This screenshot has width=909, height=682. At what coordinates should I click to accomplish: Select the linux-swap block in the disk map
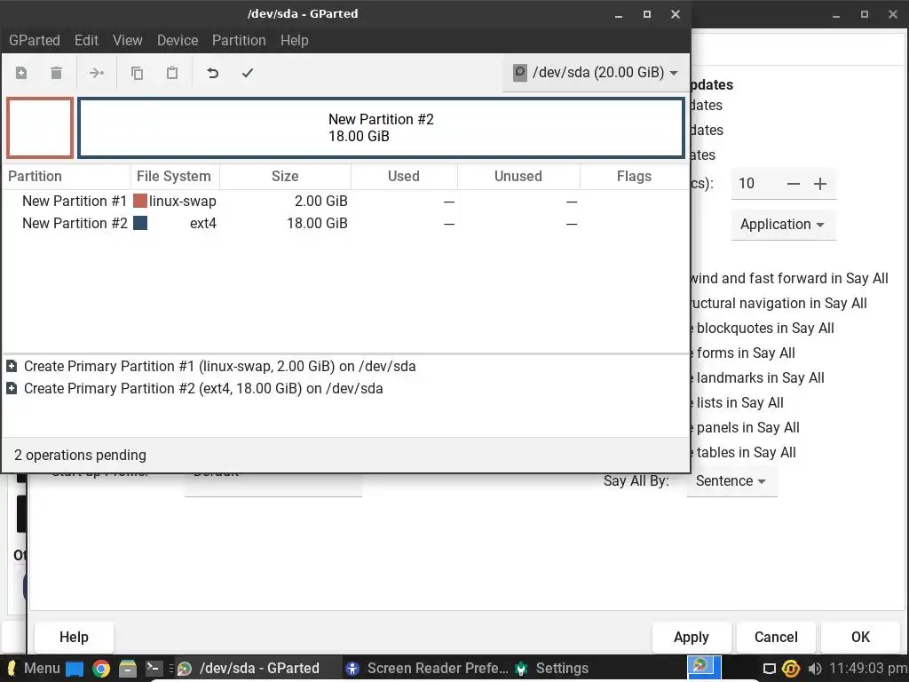click(40, 128)
